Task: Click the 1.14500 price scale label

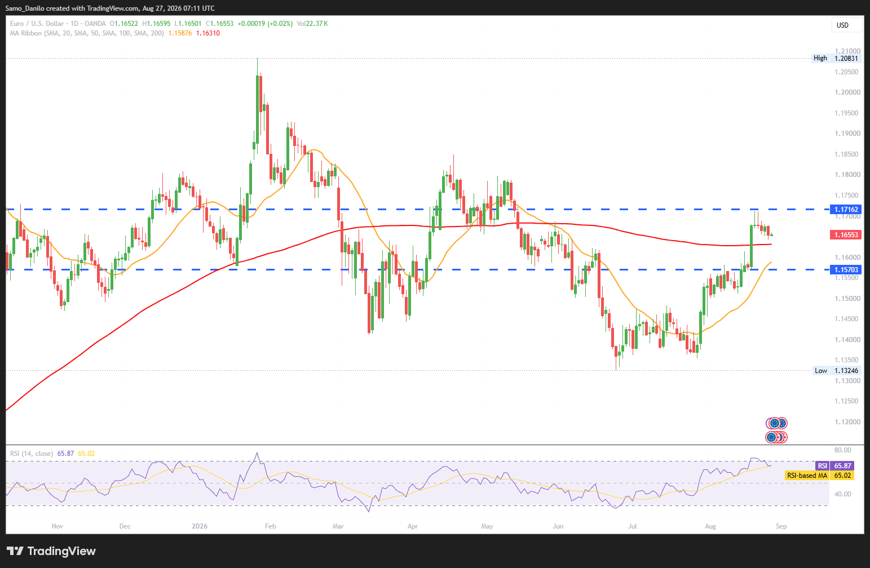Action: (847, 319)
